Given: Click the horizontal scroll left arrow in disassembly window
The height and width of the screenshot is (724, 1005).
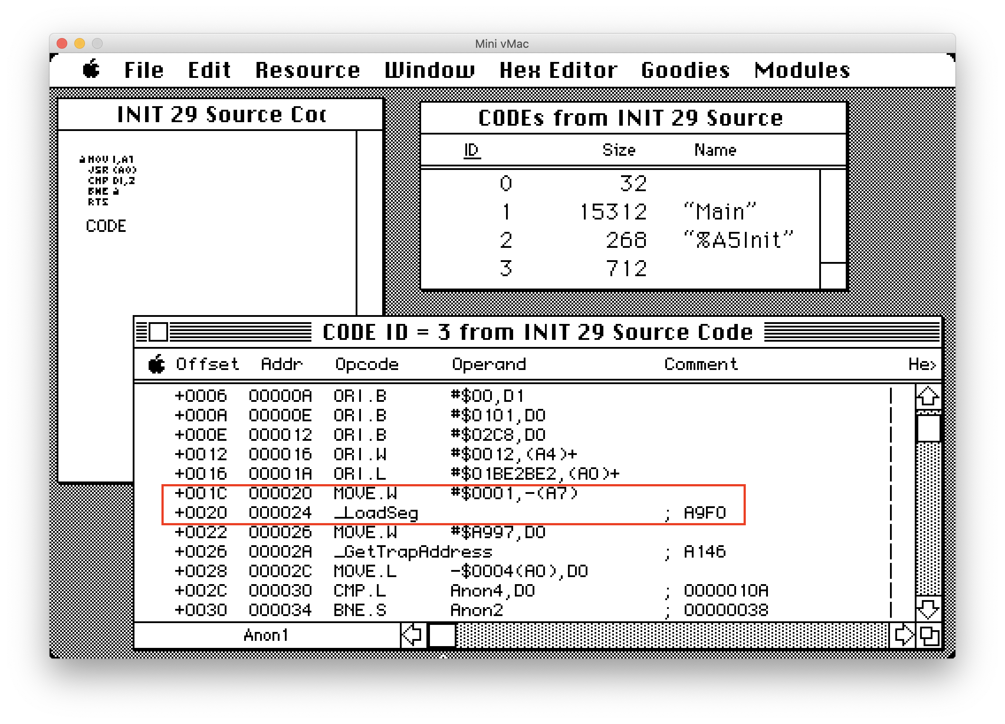Looking at the screenshot, I should click(x=413, y=635).
